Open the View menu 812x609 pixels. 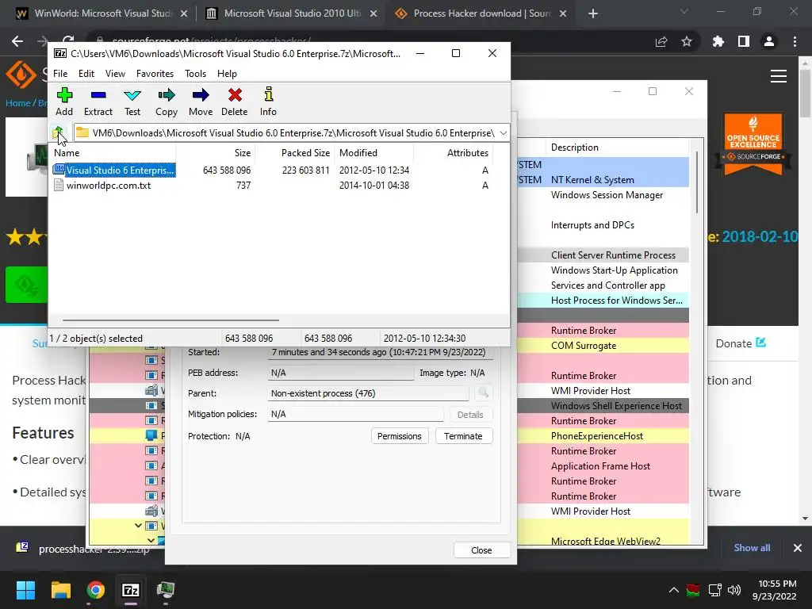pos(115,74)
